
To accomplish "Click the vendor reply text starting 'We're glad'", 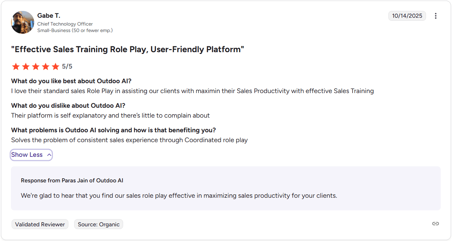I will click(179, 196).
